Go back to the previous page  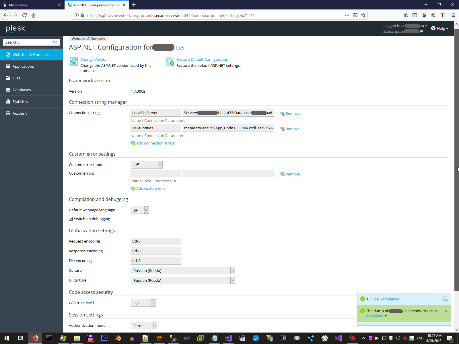click(6, 15)
